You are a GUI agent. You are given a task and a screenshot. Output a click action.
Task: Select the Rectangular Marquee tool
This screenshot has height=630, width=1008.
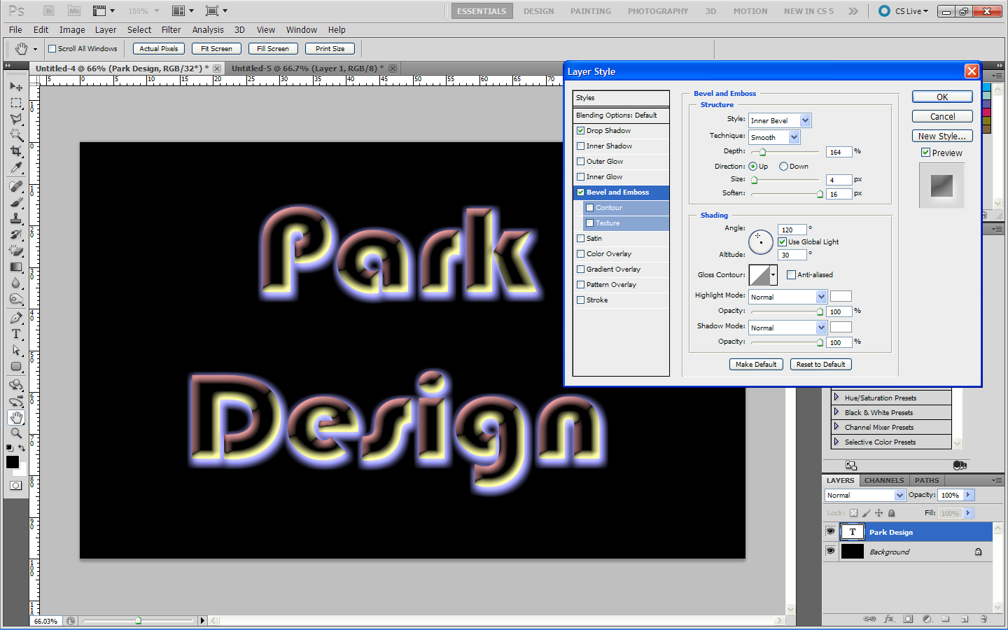pyautogui.click(x=16, y=103)
